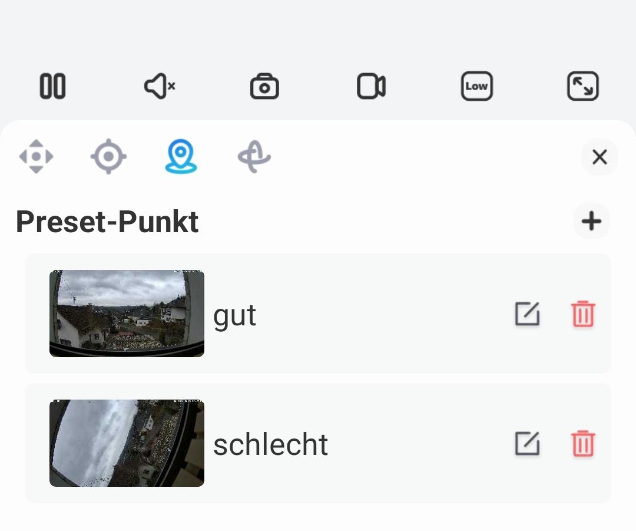This screenshot has width=636, height=531.
Task: Switch to the pan-tilt direction control tab
Action: pos(36,156)
